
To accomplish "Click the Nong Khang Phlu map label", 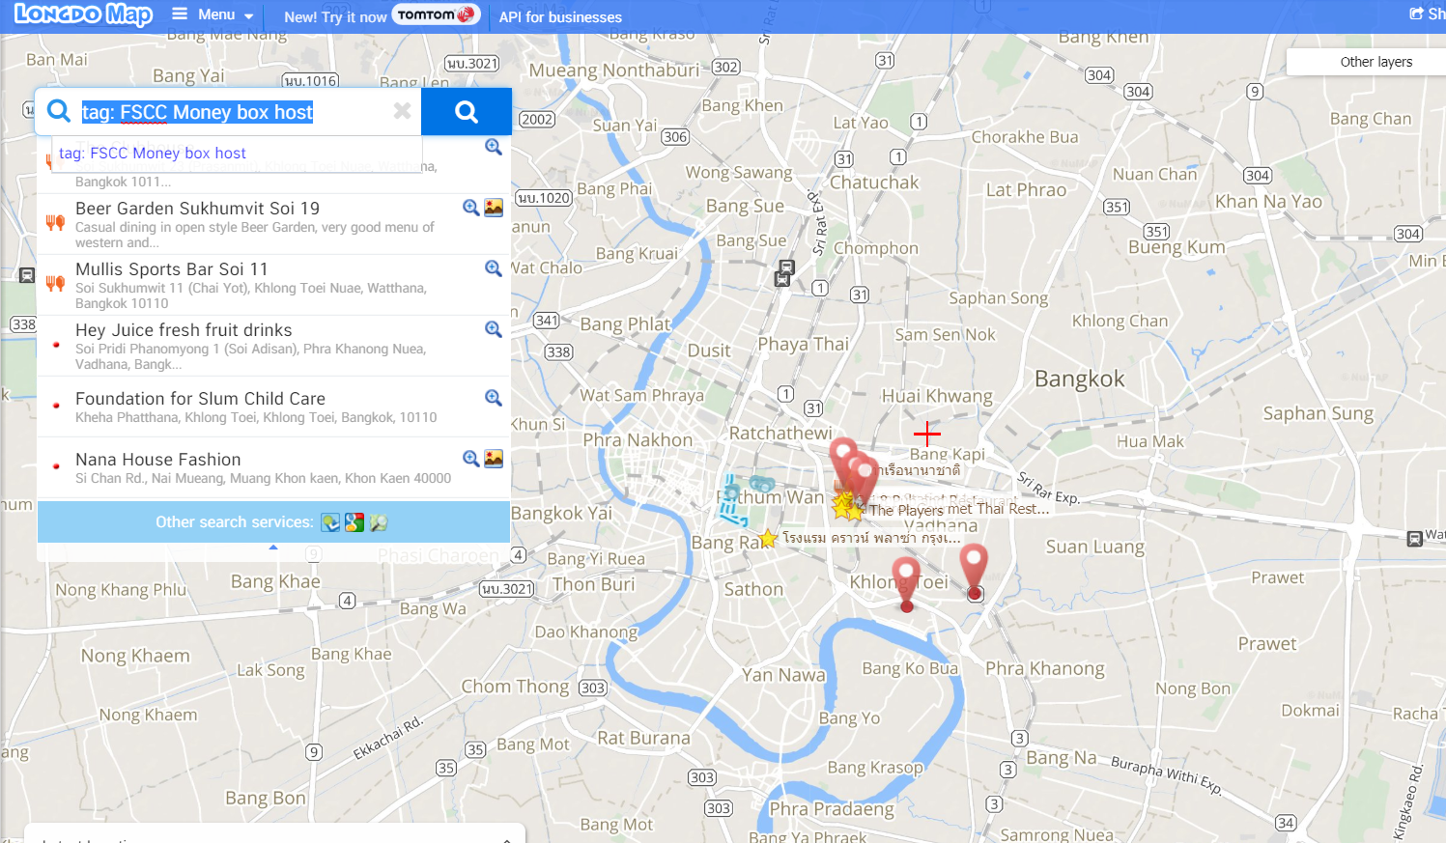I will tap(121, 590).
